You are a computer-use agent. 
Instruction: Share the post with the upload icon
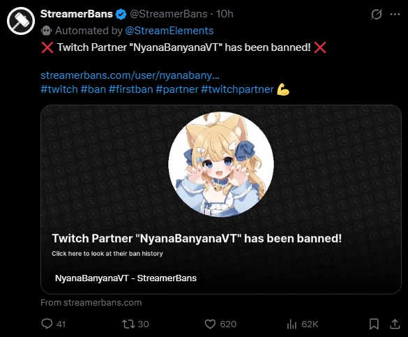pyautogui.click(x=395, y=324)
